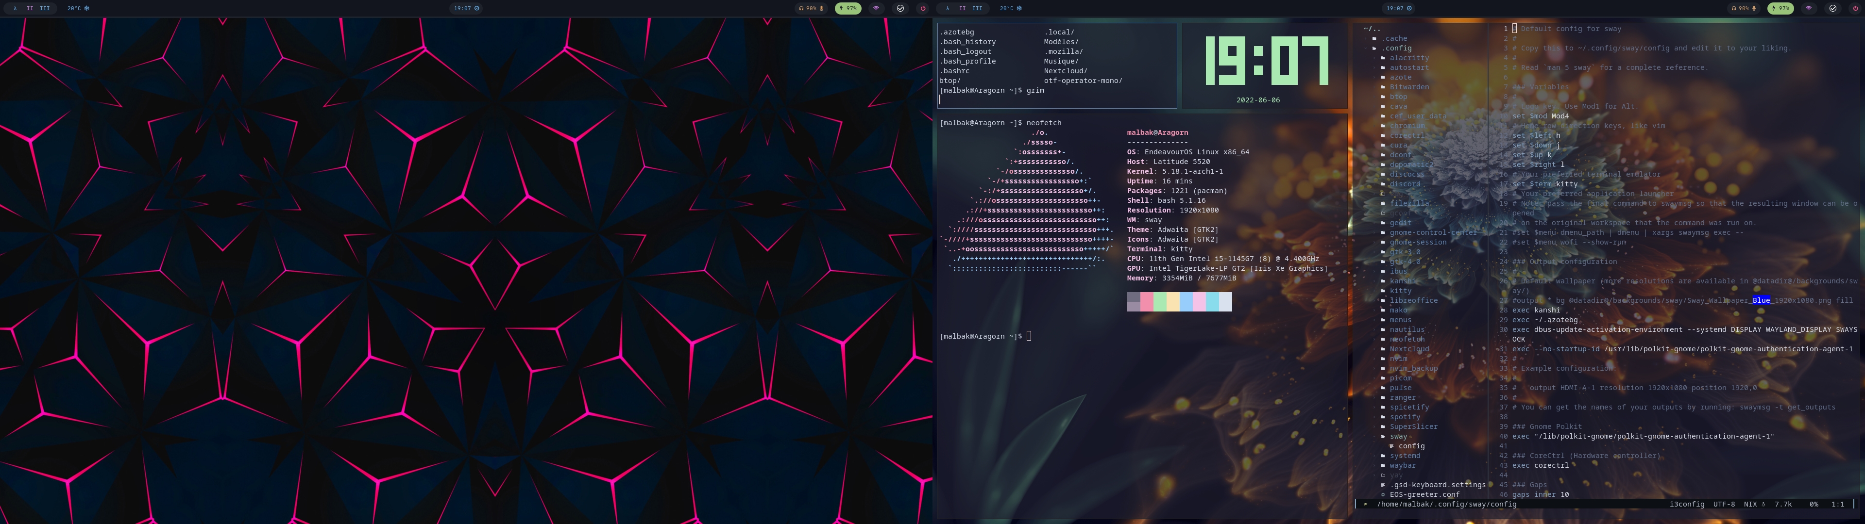This screenshot has height=524, width=1865.
Task: Click the checkmark circle icon on the right monitor's bar
Action: (x=1832, y=9)
